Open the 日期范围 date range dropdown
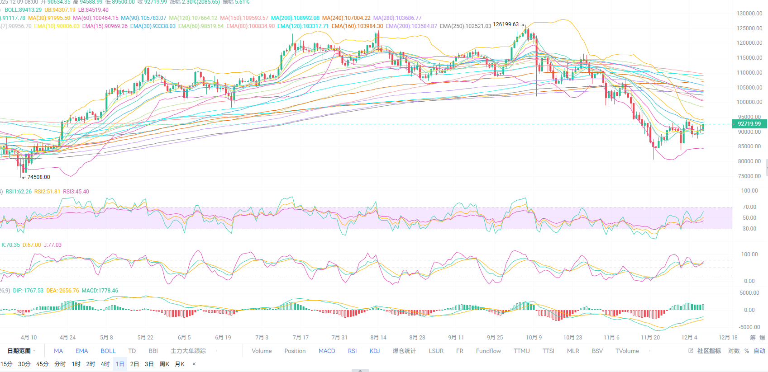 point(21,351)
